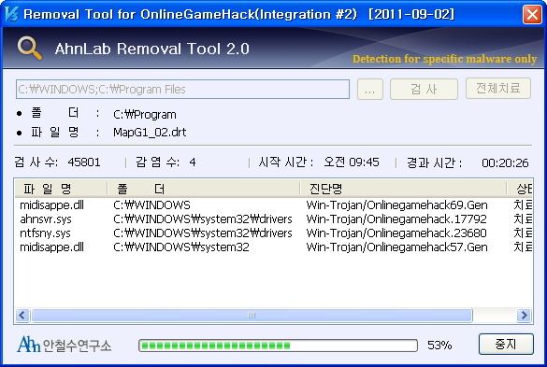Click the scan path input field

click(x=182, y=90)
